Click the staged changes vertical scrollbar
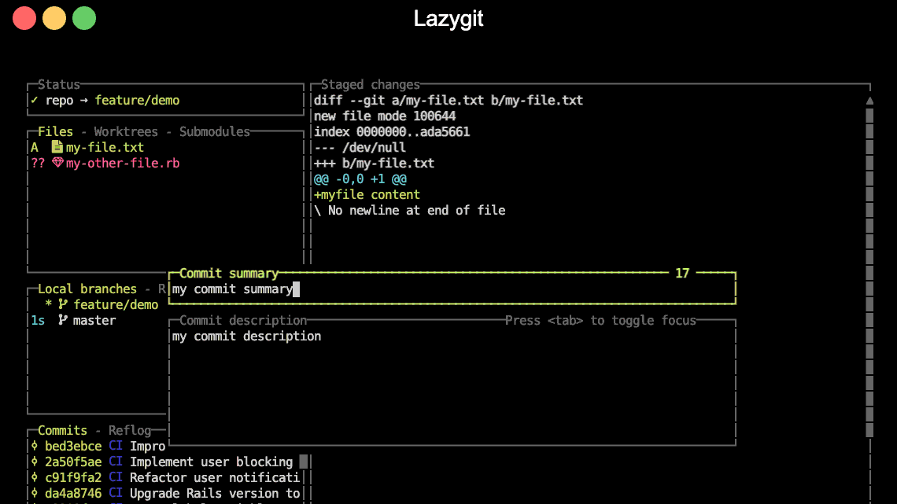Image resolution: width=897 pixels, height=504 pixels. coord(869,273)
